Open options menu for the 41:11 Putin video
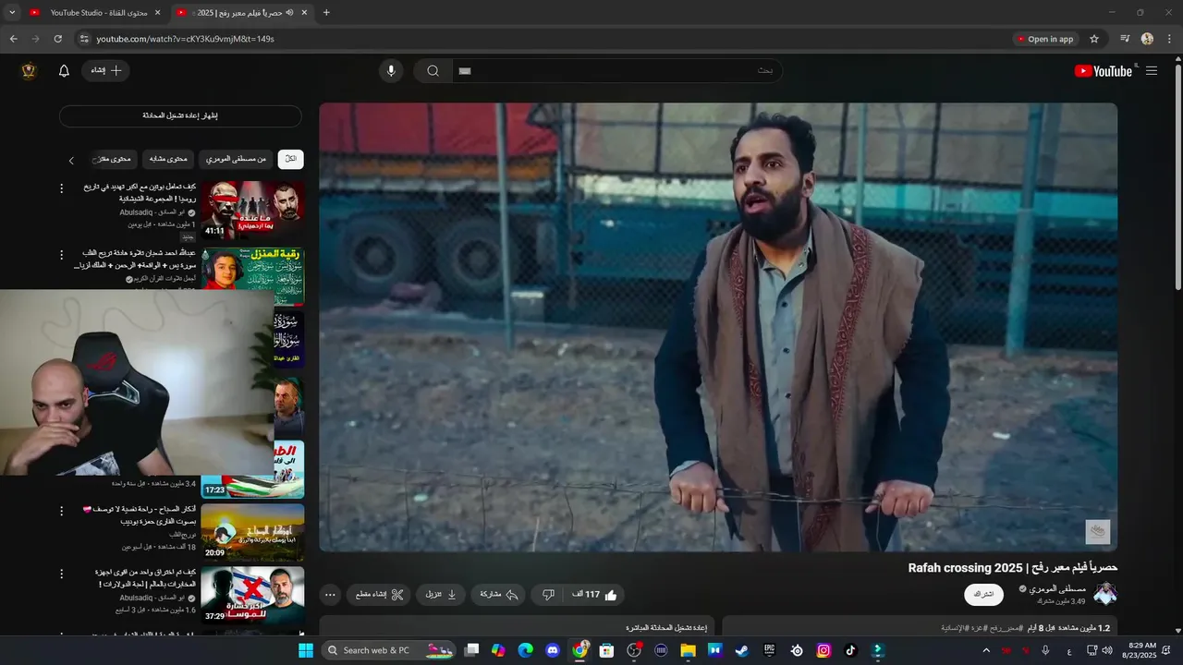This screenshot has height=665, width=1183. pos(62,188)
